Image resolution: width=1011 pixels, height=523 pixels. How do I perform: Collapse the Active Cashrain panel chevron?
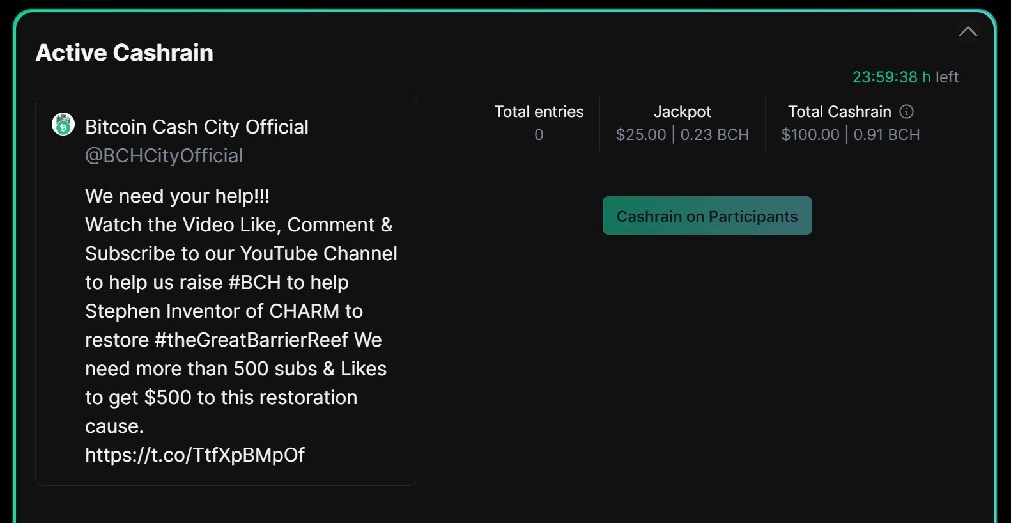coord(968,31)
